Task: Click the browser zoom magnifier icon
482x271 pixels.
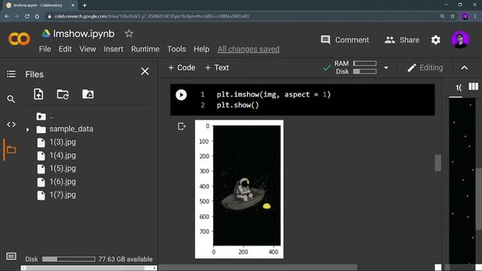Action: pyautogui.click(x=442, y=17)
